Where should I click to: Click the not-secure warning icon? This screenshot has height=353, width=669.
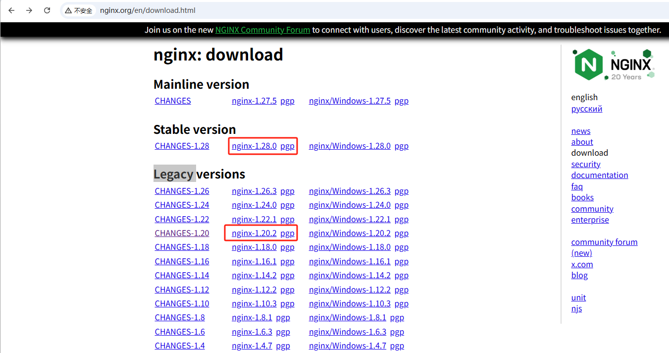(x=68, y=10)
